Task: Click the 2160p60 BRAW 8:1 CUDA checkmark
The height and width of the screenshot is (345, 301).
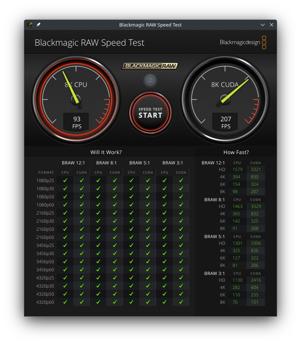Action: coord(115,237)
